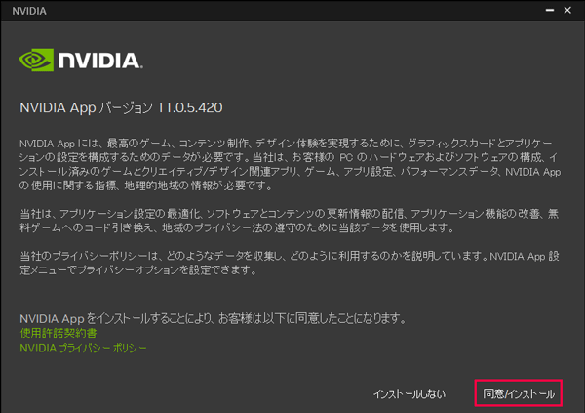Click the NVIDIA App バージョン heading text
Viewport: 585px width, 413px height.
click(x=86, y=107)
